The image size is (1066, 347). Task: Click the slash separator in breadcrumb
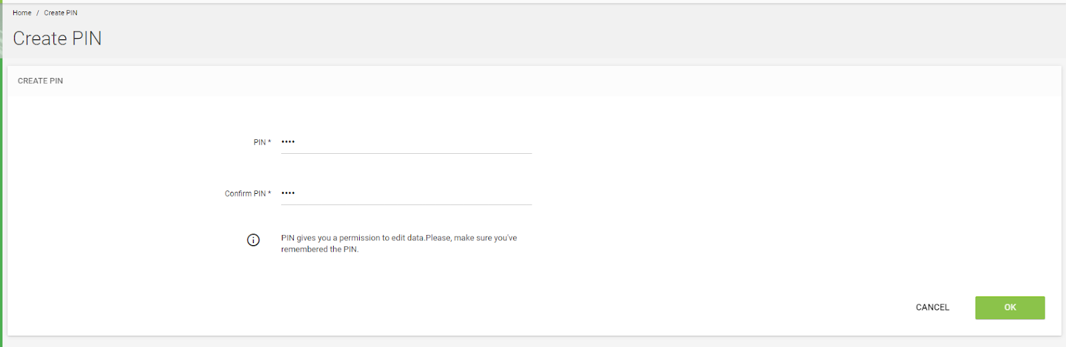tap(38, 13)
